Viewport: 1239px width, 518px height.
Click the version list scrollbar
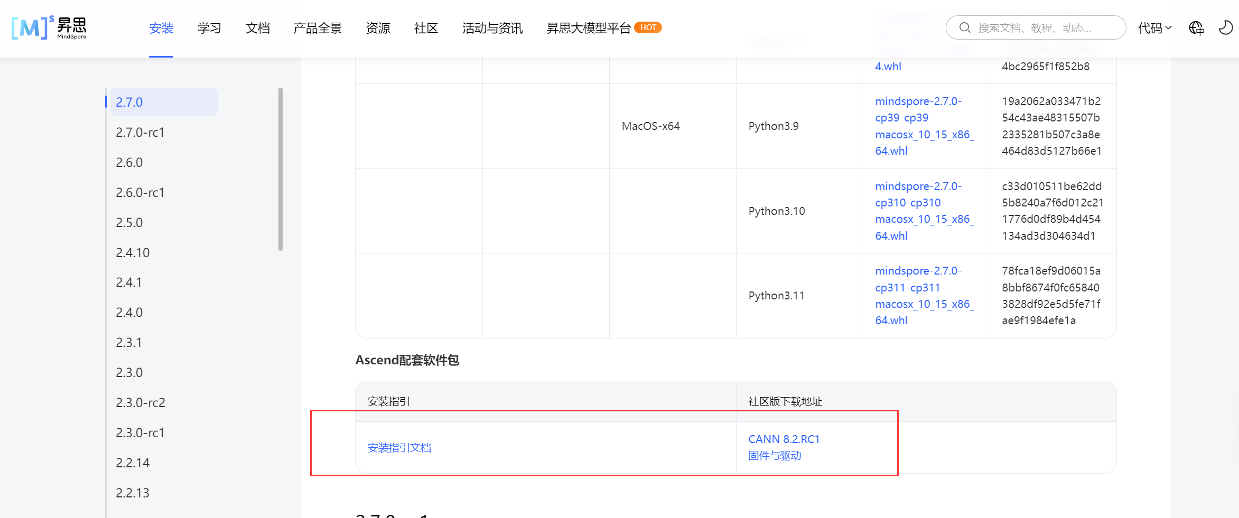click(x=281, y=169)
